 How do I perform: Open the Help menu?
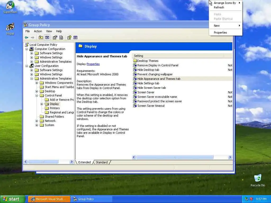pos(59,31)
